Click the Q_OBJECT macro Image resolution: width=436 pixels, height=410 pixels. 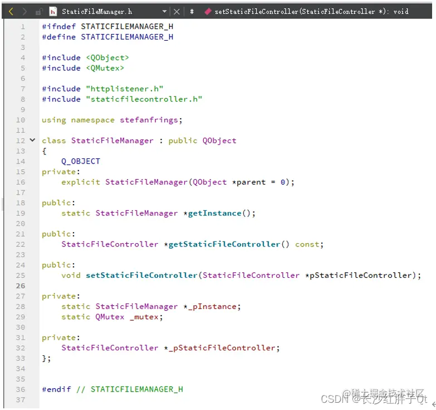pos(81,161)
